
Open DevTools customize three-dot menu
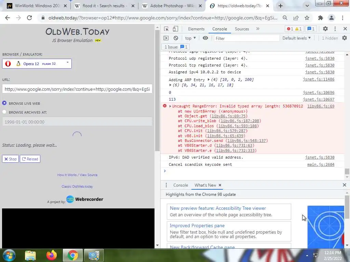click(x=335, y=29)
